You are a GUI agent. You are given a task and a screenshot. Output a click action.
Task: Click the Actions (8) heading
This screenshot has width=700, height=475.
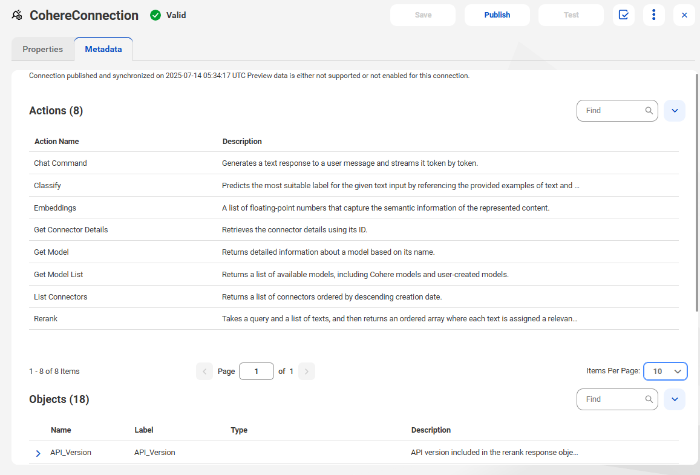click(x=56, y=111)
